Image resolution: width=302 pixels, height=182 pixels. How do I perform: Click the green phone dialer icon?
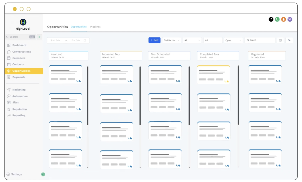pos(277,19)
